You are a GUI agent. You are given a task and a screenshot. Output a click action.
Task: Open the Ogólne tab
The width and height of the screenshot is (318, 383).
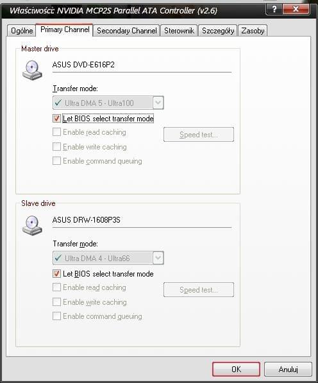click(22, 31)
